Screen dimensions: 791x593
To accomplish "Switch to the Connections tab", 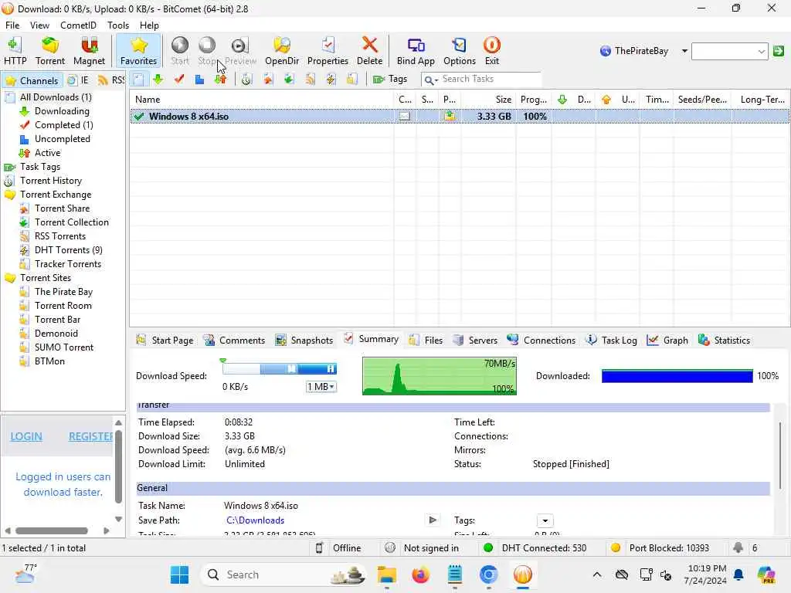I will [541, 341].
